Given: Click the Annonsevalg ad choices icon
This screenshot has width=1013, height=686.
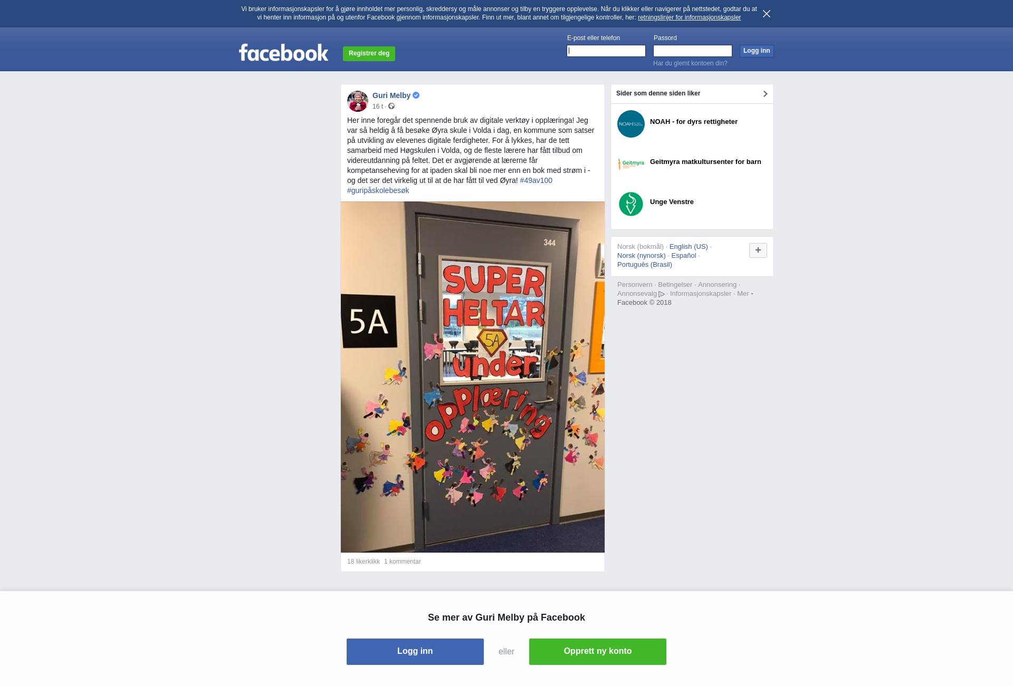Looking at the screenshot, I should pyautogui.click(x=662, y=294).
